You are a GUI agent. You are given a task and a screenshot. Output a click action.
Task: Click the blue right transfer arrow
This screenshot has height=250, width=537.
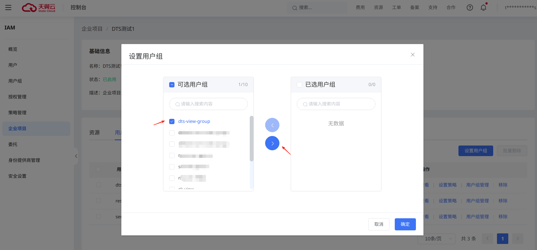272,143
